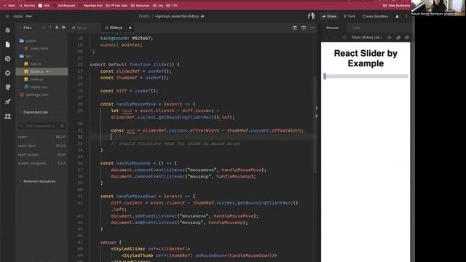Click the purple slider thumb in preview
Screen dimensions: 466x262
pyautogui.click(x=325, y=76)
